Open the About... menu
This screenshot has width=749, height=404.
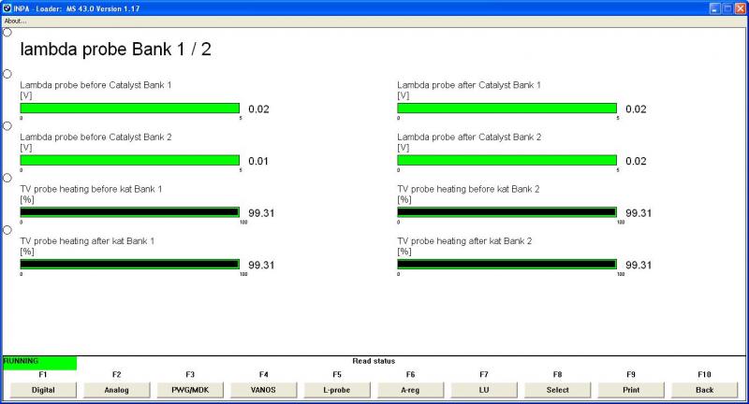pyautogui.click(x=16, y=21)
